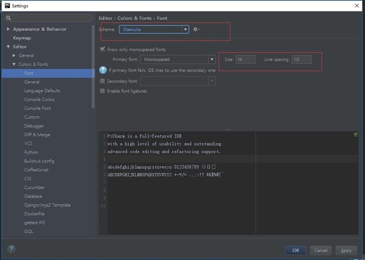Select Keymap in settings tree
Screen dimensions: 365x260
[x=22, y=38]
